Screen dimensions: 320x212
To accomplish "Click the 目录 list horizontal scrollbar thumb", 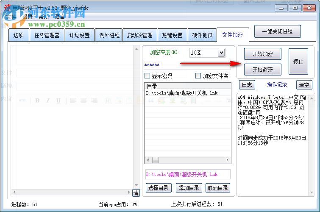I will click(156, 160).
